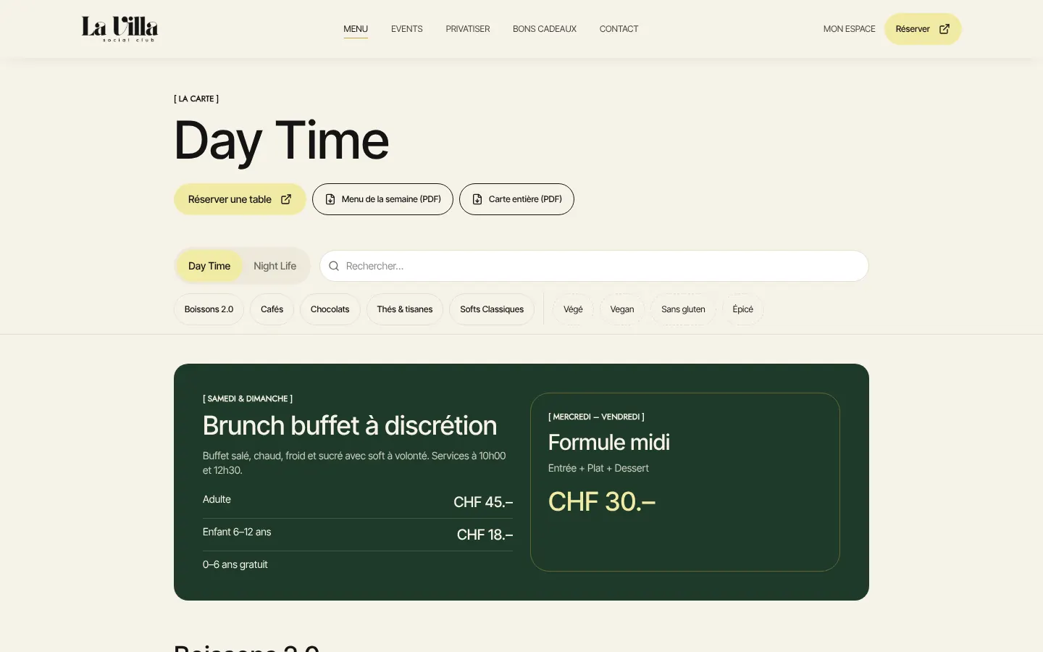
Task: Click the Adulte price CHF 45.–
Action: 483,502
